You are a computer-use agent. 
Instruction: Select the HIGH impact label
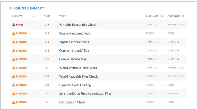[x=20, y=25]
